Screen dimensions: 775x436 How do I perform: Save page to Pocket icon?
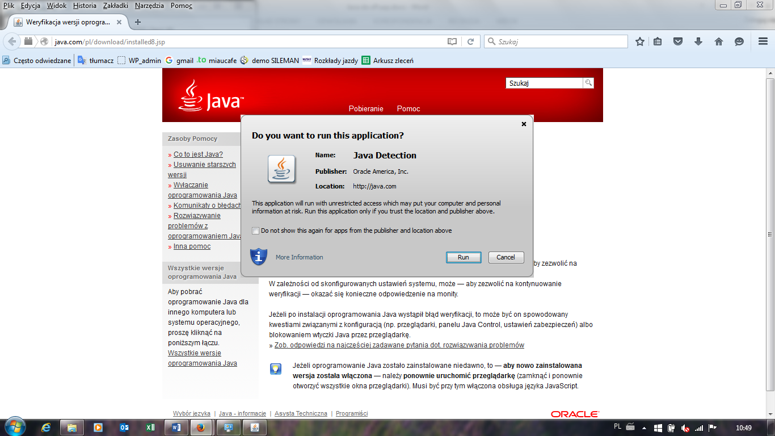point(678,41)
